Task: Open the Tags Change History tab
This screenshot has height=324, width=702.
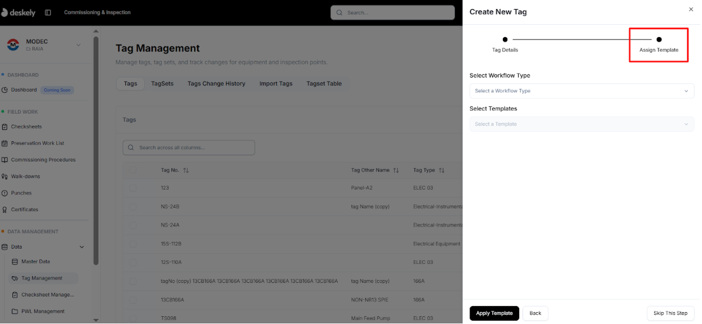Action: [215, 83]
